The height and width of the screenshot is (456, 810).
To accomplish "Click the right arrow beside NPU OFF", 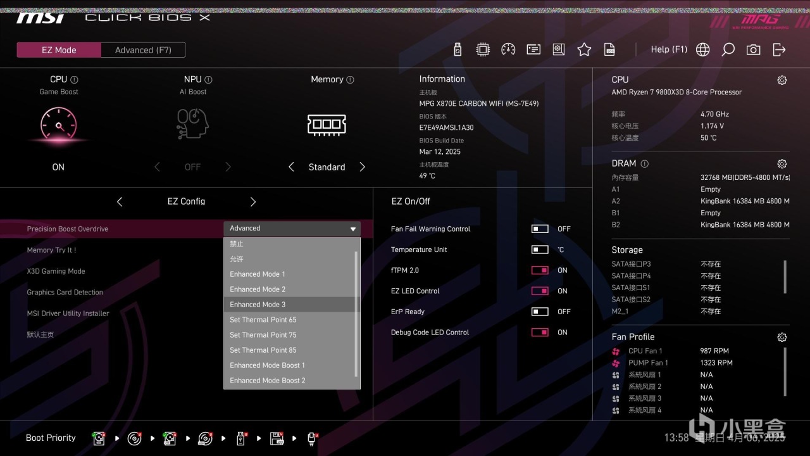I will coord(228,167).
